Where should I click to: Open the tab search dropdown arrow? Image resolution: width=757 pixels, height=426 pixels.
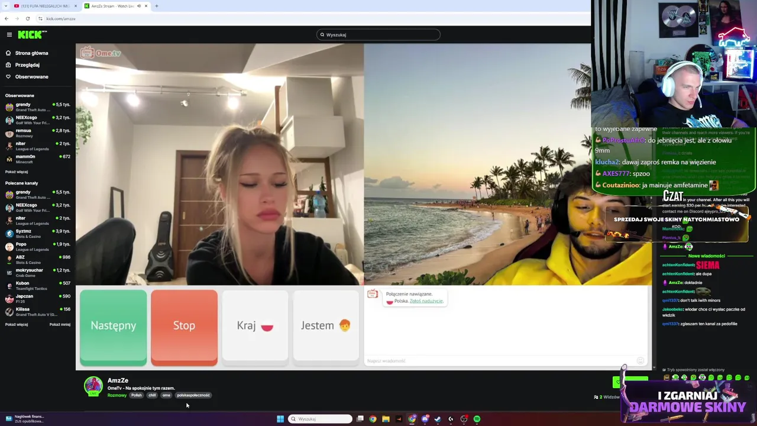6,6
